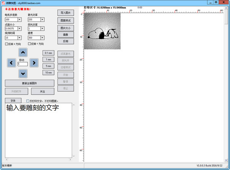Click the engraving text area
This screenshot has height=170, width=230.
(x=38, y=130)
